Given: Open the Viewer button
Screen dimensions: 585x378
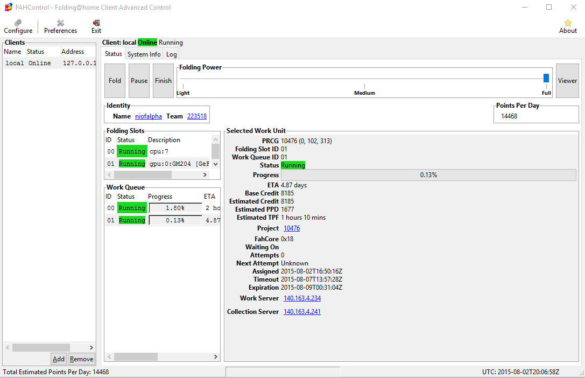Looking at the screenshot, I should 567,81.
